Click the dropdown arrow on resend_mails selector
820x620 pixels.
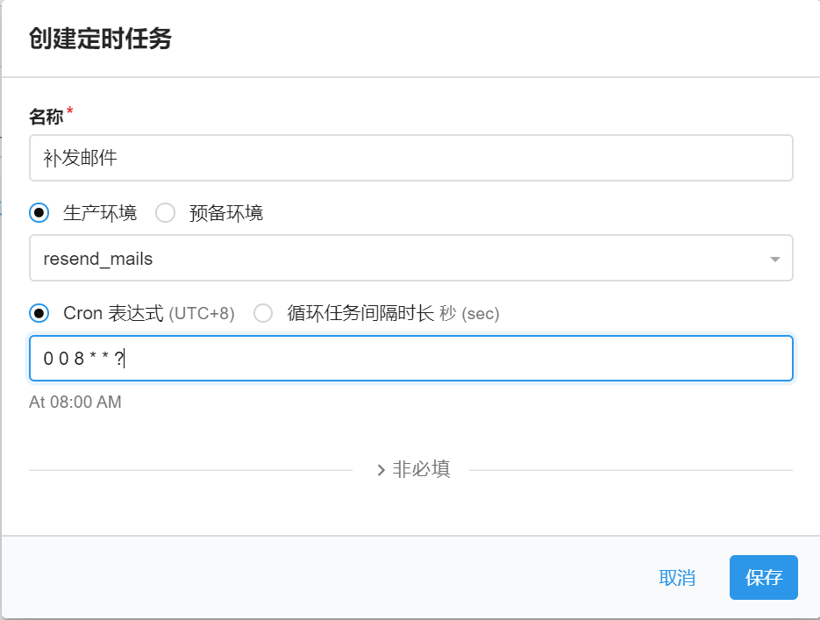tap(774, 260)
